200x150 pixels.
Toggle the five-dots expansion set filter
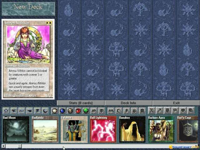click(6, 111)
